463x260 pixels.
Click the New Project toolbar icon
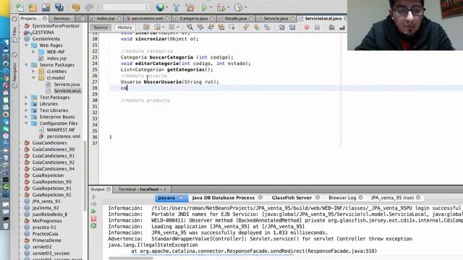[x=33, y=7]
